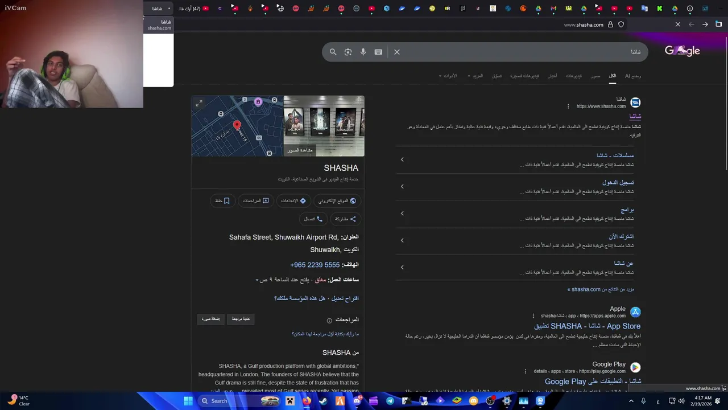Click the الاتجاهات directions button
728x410 pixels.
[x=293, y=201]
